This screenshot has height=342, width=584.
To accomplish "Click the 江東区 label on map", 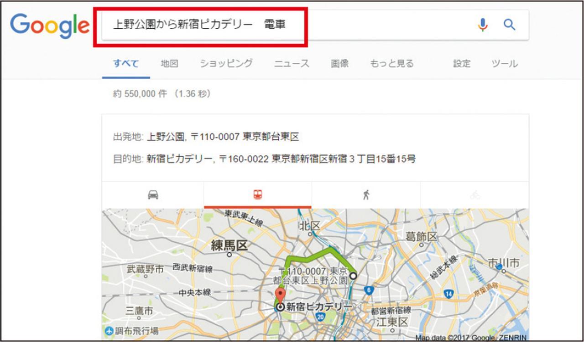I will pyautogui.click(x=393, y=322).
